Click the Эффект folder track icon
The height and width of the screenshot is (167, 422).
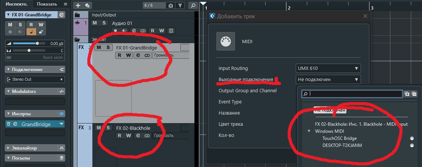point(77,39)
